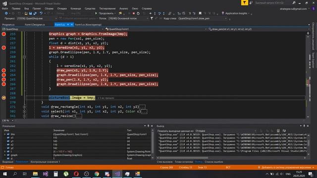Click the Application Insights lightbulb button
Viewport: 317px width, 178px height.
(235, 13)
